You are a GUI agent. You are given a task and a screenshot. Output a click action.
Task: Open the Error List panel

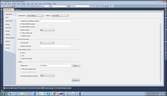pyautogui.click(x=7, y=88)
